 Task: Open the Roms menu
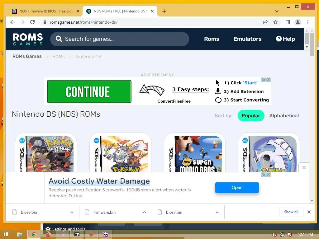pyautogui.click(x=212, y=39)
